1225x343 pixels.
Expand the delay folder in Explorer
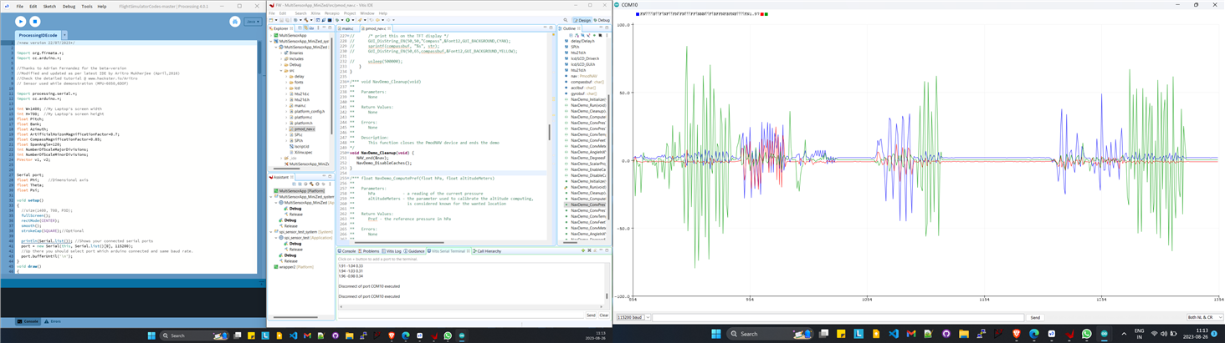coord(286,76)
